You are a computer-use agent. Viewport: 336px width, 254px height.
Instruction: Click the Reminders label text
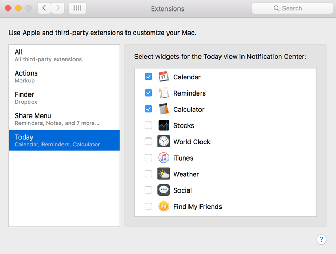coord(190,93)
